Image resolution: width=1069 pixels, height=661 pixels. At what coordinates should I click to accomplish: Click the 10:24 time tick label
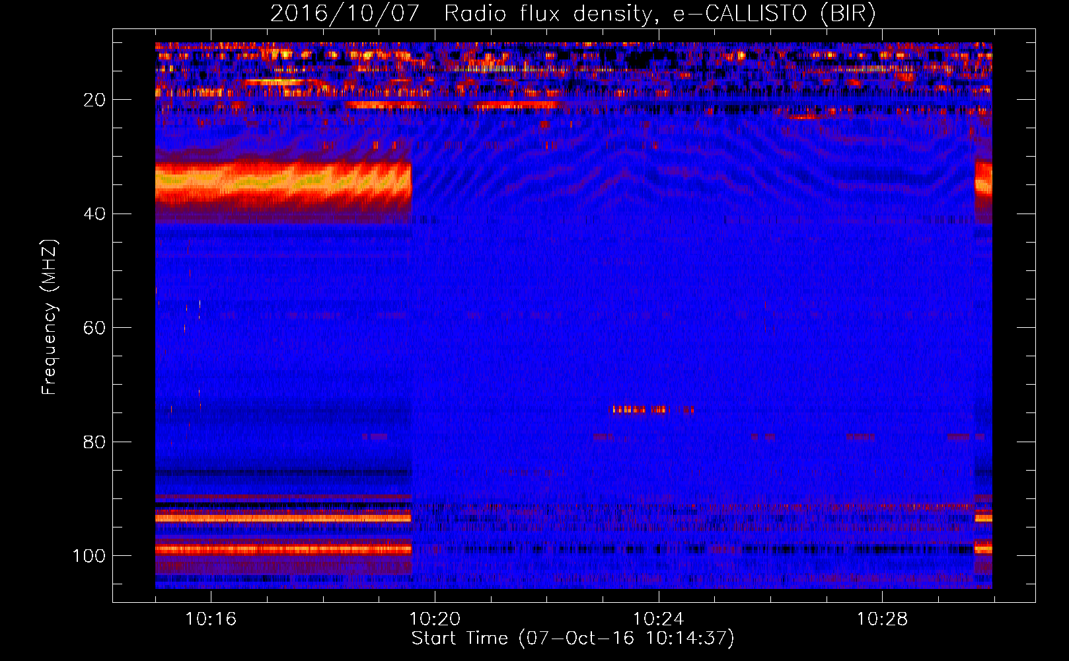click(659, 619)
